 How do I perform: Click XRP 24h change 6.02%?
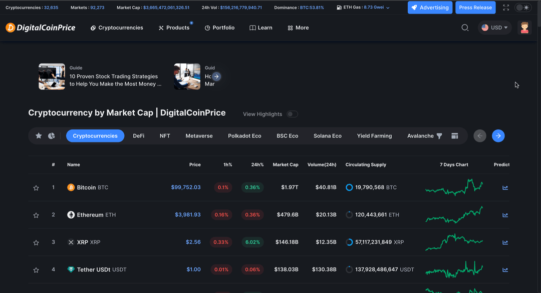(x=252, y=242)
